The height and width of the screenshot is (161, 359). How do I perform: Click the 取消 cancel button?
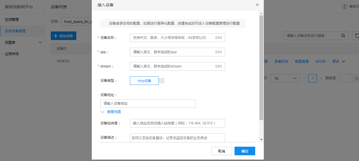pos(221,151)
